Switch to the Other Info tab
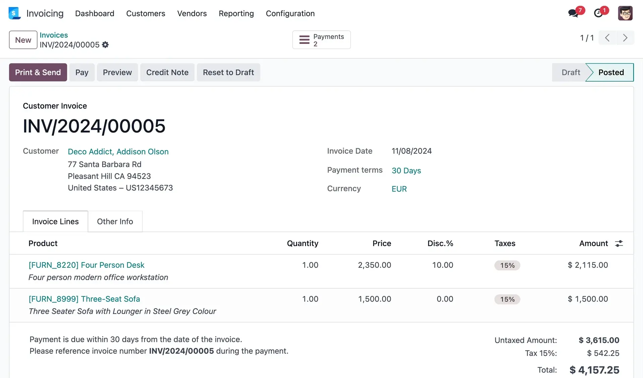This screenshot has width=643, height=378. click(x=115, y=222)
